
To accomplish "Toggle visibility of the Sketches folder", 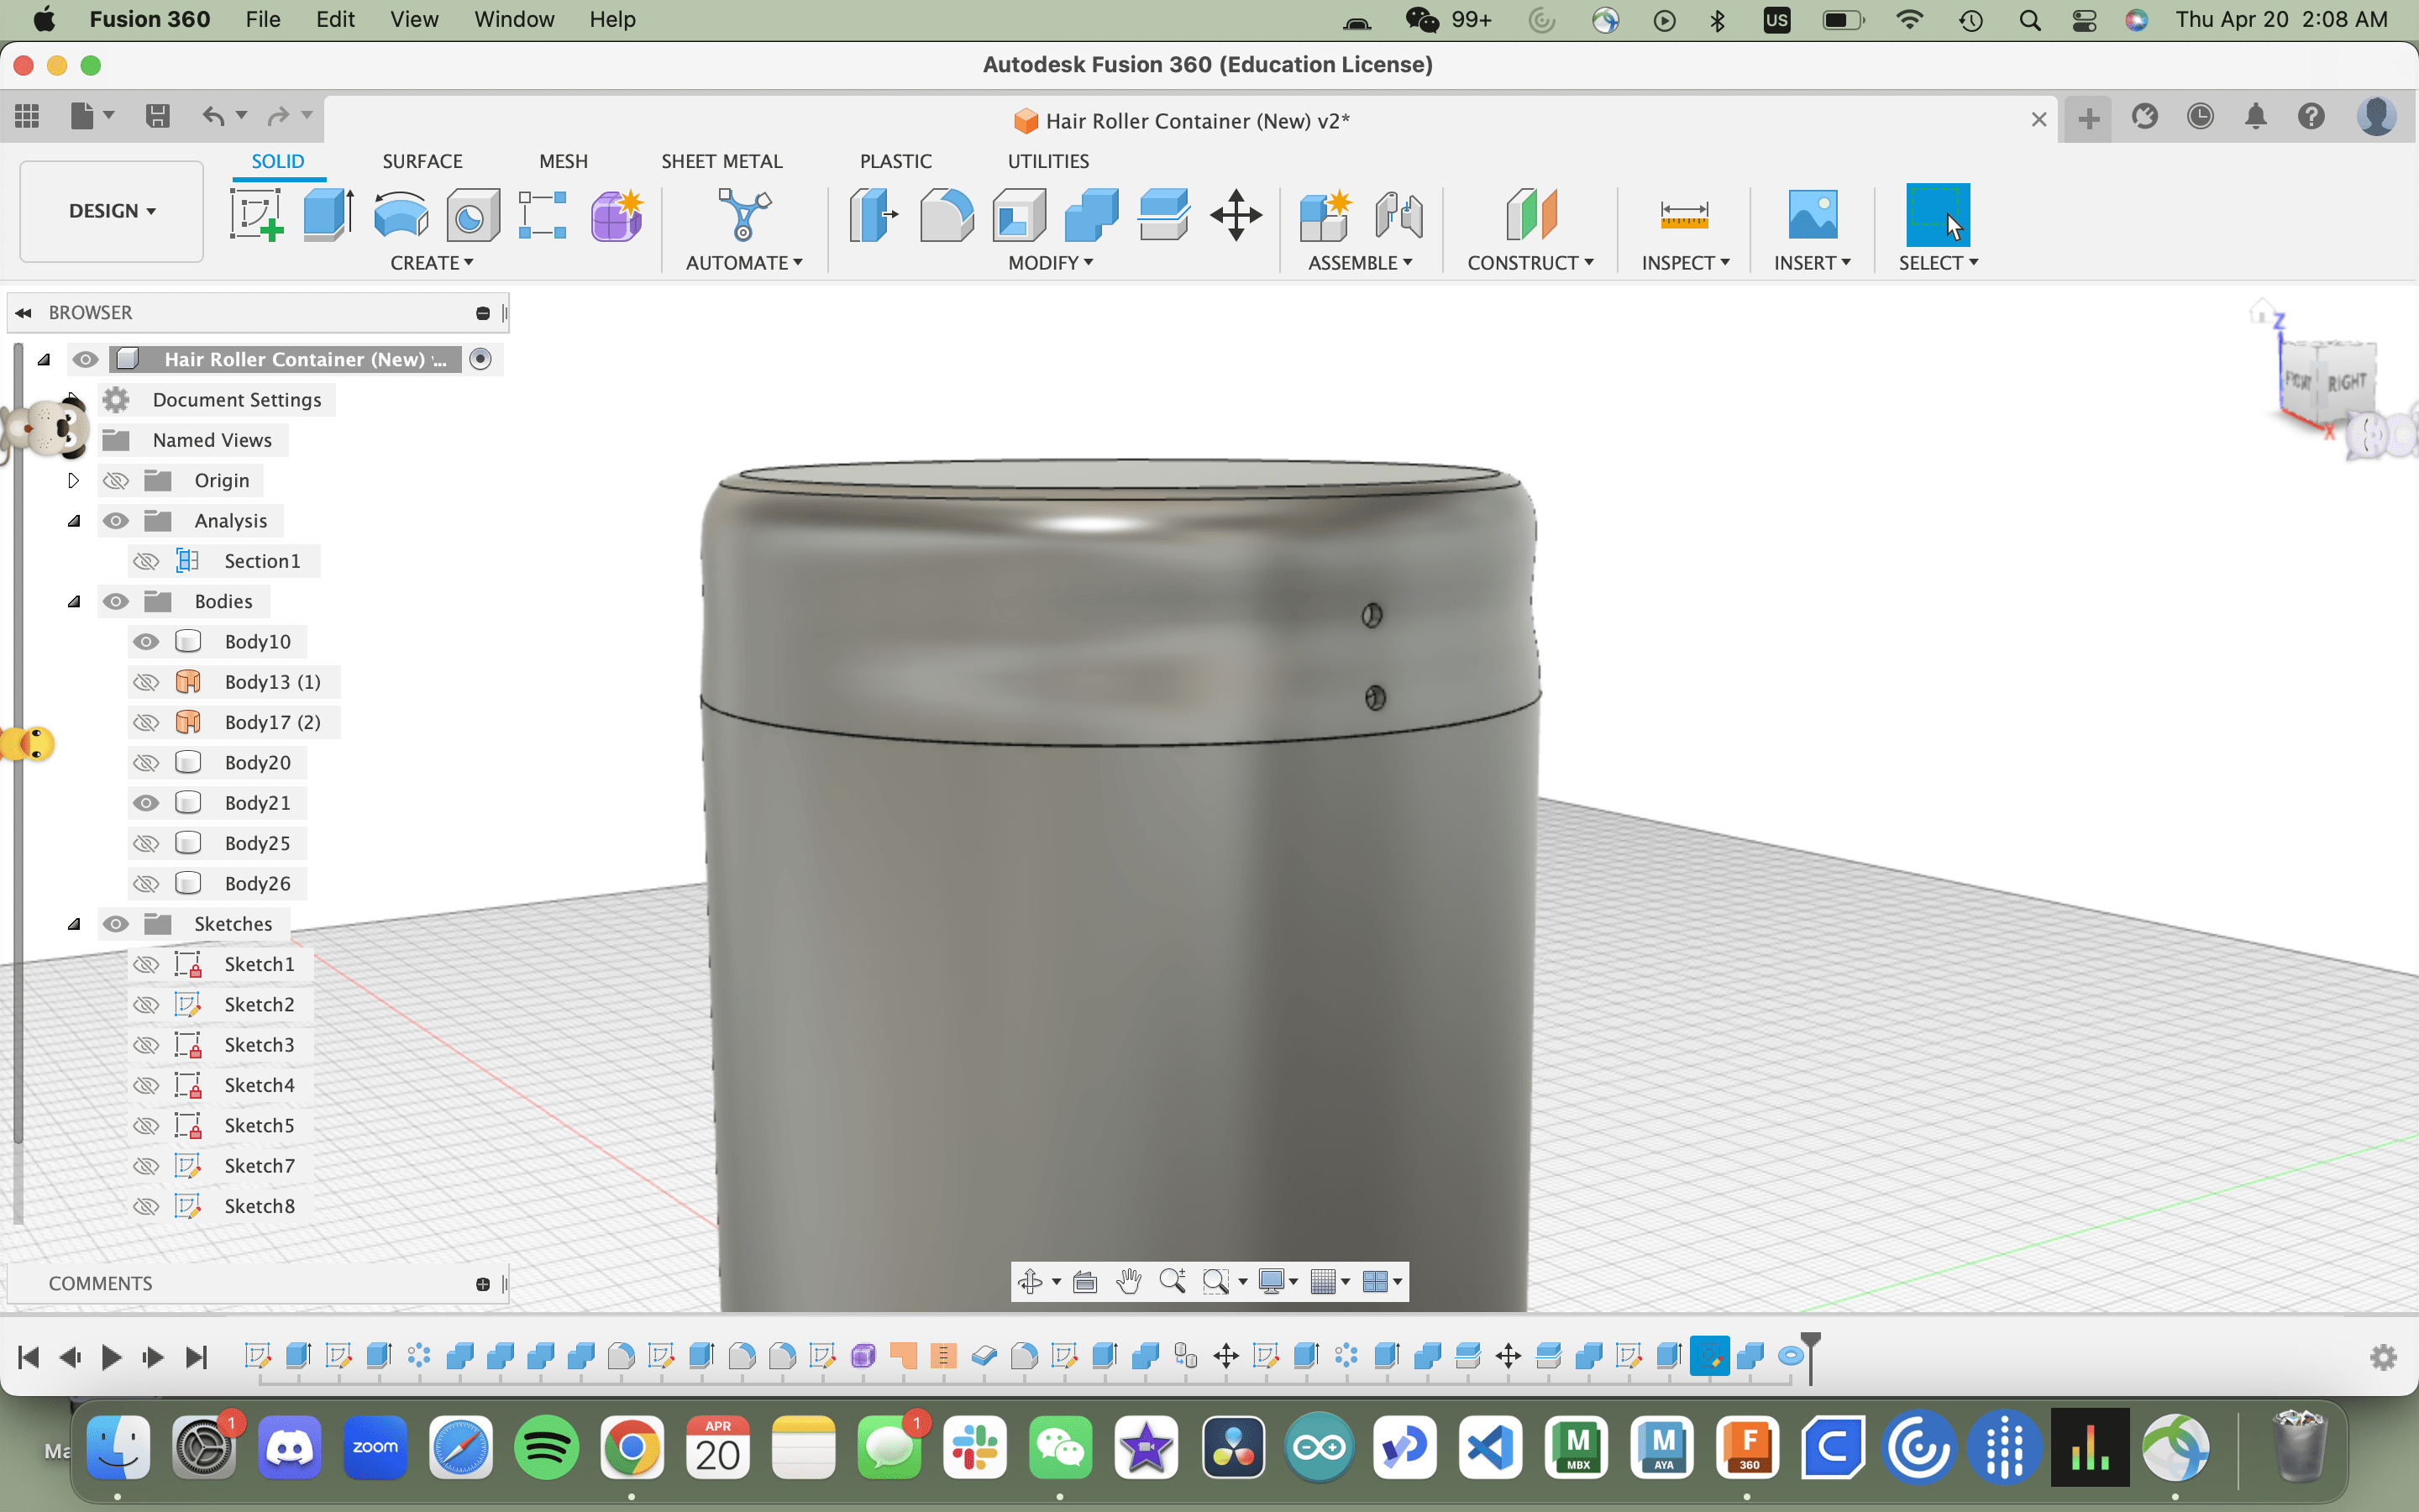I will coord(117,923).
